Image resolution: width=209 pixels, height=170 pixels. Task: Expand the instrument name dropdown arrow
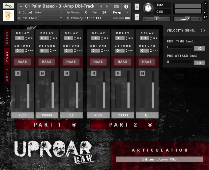(21, 6)
